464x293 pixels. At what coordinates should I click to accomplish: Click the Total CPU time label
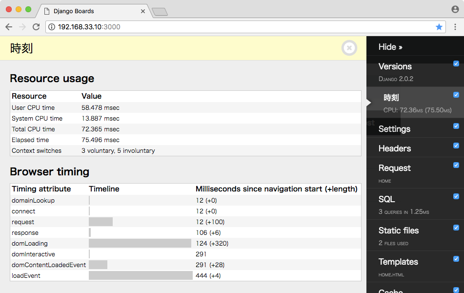pos(33,129)
